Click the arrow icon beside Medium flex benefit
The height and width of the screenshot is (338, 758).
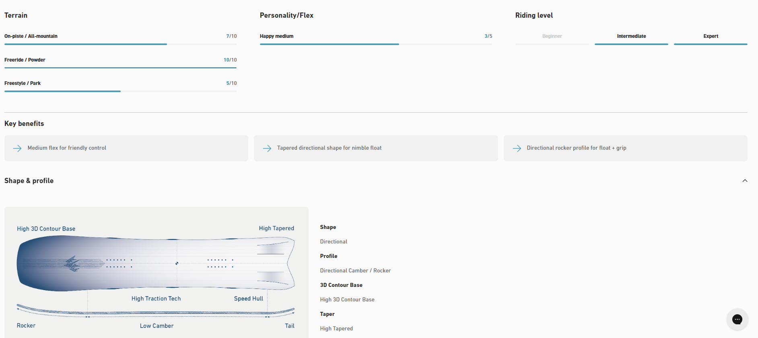(x=17, y=148)
